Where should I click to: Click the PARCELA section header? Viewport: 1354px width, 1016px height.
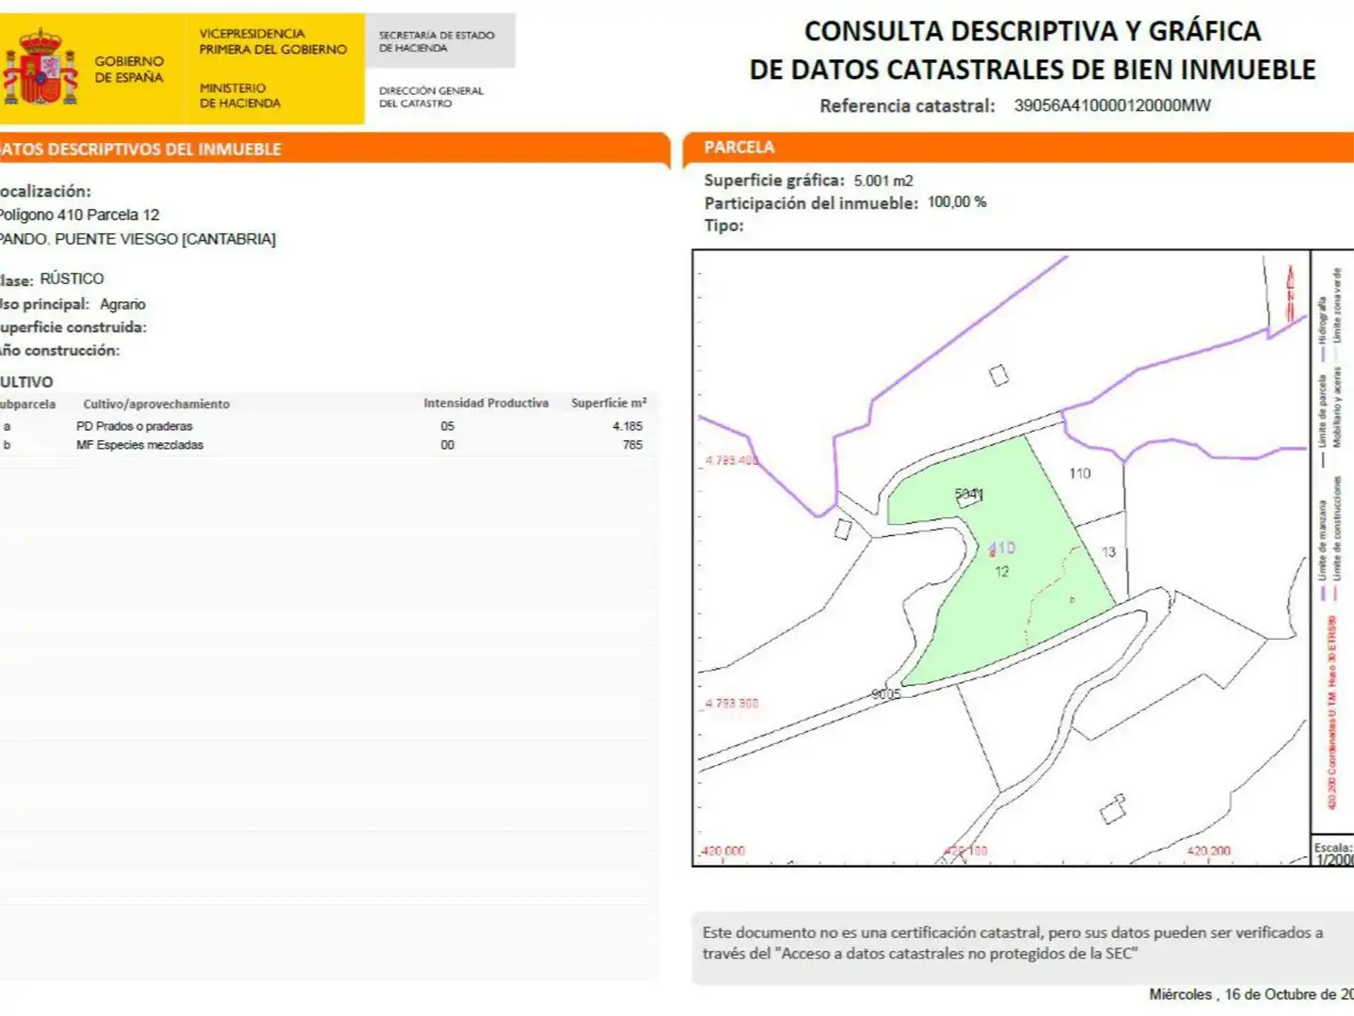pyautogui.click(x=740, y=147)
